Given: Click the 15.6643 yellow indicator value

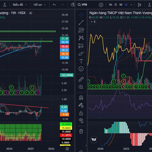Looking at the screenshot, I should click(x=66, y=128).
